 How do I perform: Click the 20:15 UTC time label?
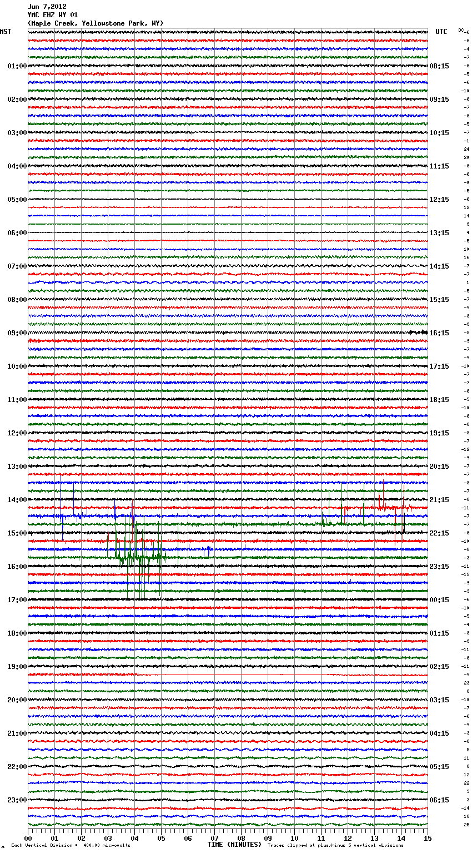click(x=439, y=467)
